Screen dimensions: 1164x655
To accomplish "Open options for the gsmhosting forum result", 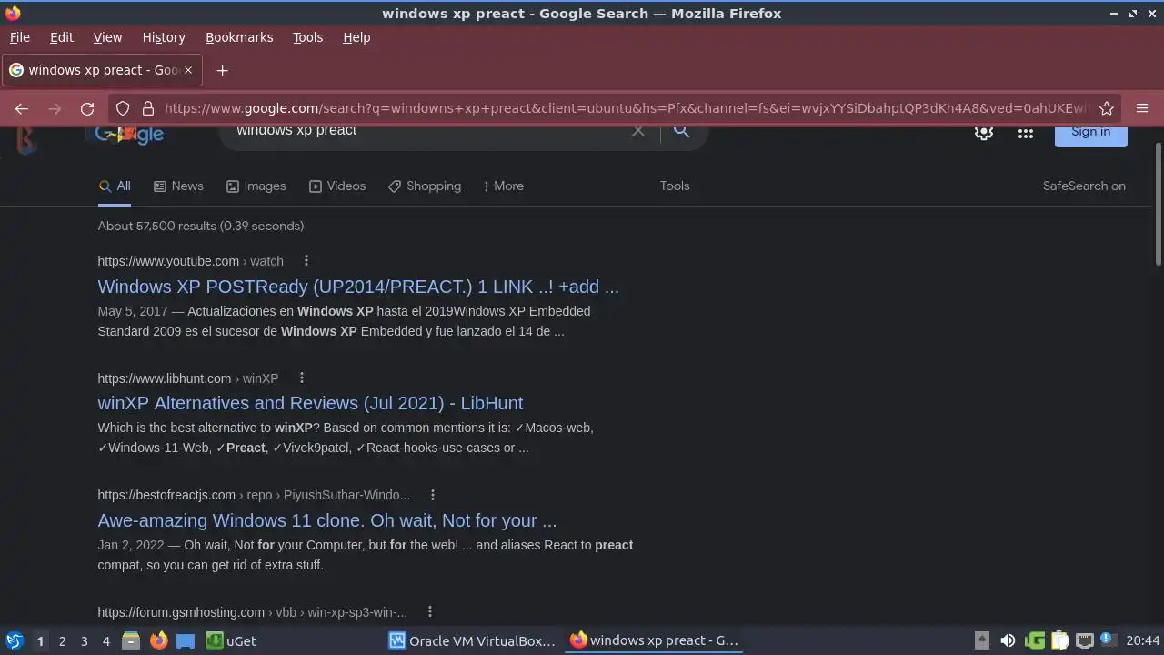I will pyautogui.click(x=430, y=612).
